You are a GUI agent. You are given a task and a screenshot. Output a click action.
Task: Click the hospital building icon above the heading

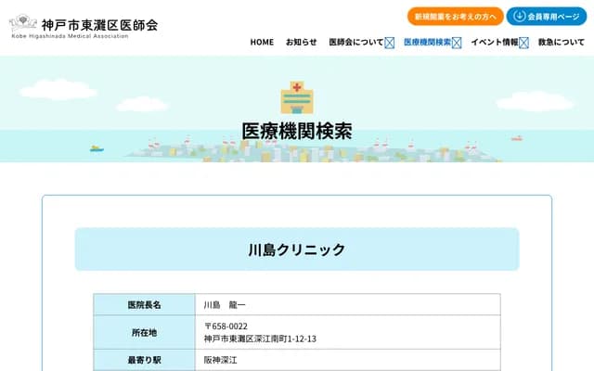297,97
